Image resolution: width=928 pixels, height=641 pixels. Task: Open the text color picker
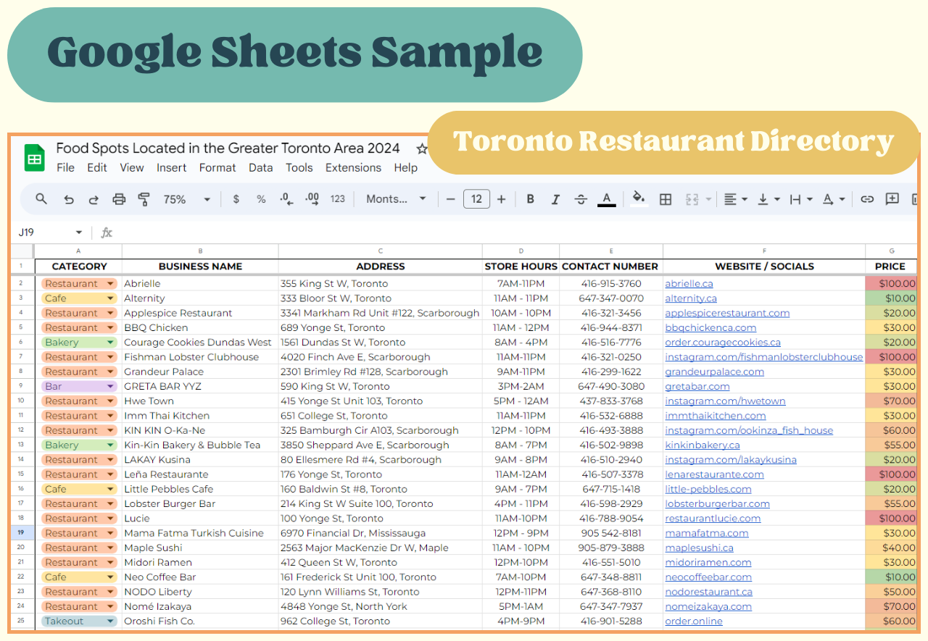[607, 199]
